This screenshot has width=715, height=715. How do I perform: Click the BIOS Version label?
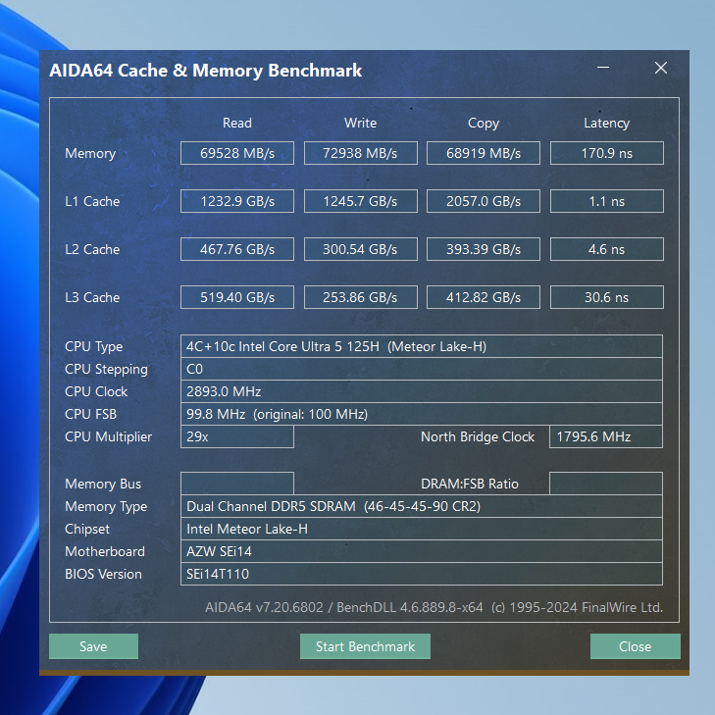click(104, 574)
